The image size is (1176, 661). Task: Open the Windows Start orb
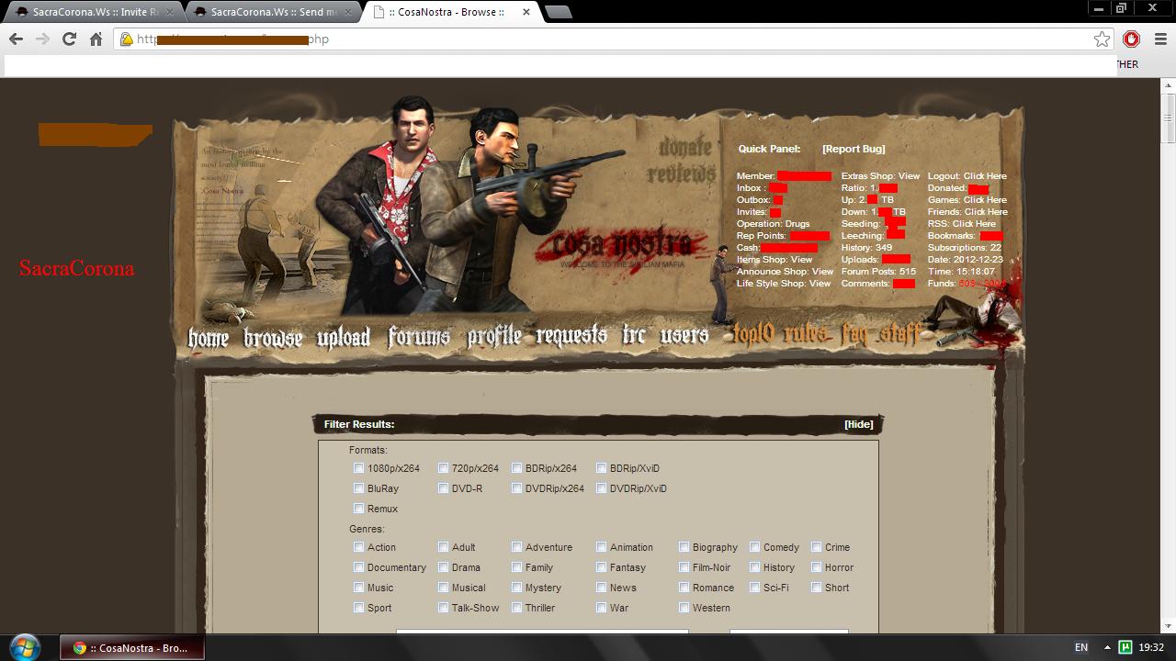click(x=24, y=647)
